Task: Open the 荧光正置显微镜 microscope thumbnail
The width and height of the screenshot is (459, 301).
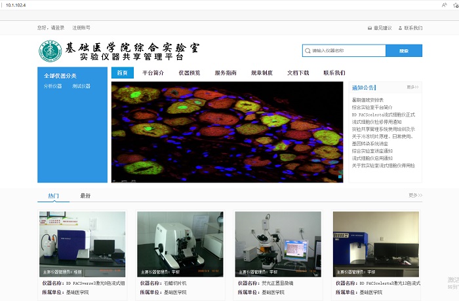Action: (x=278, y=243)
